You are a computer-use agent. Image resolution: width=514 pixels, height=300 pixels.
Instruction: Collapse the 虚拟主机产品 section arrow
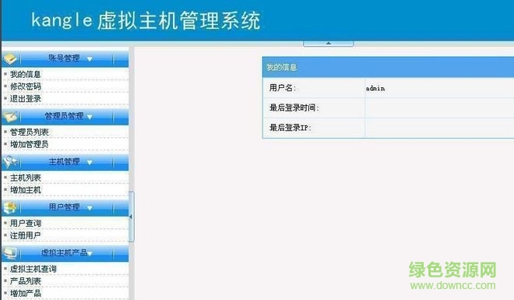coord(90,253)
